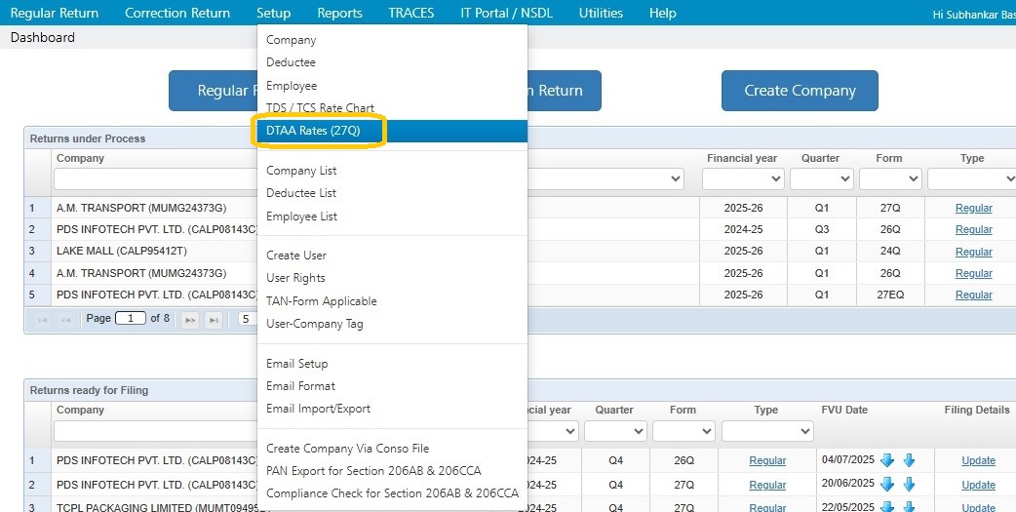Go to next page in Returns under Process

click(x=190, y=319)
